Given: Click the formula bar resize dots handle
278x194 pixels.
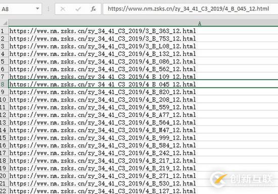Looking at the screenshot, I should (48, 9).
